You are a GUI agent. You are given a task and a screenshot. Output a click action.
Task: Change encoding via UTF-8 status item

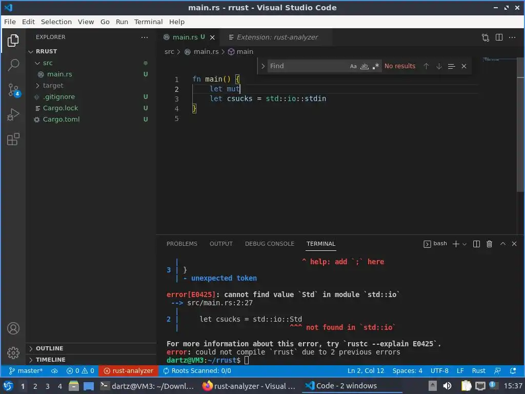pos(439,371)
